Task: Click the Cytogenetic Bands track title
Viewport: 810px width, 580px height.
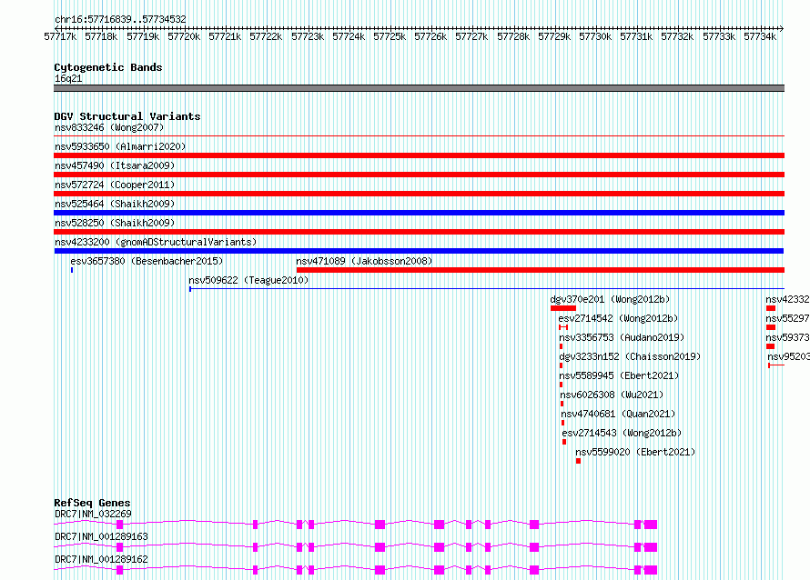Action: (108, 67)
